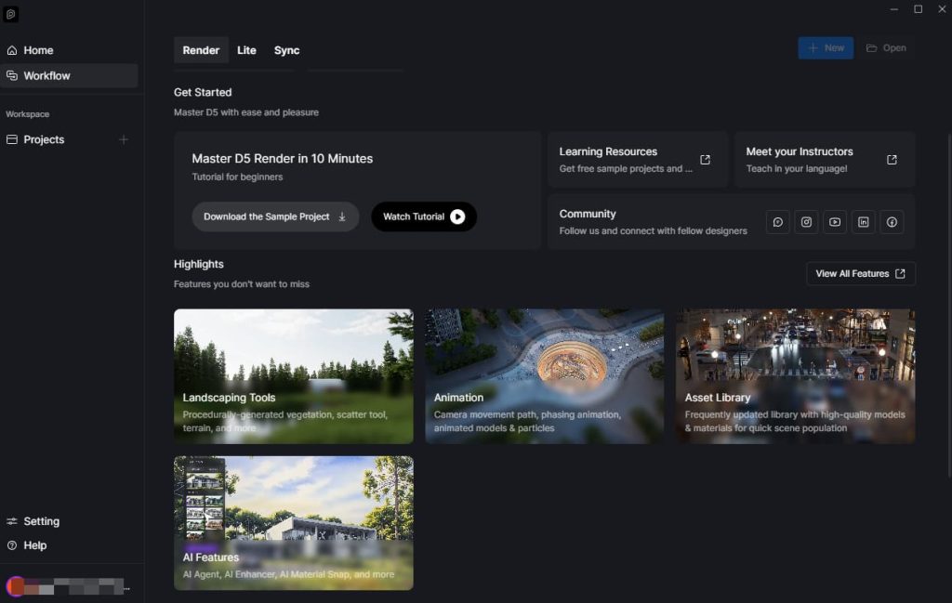Open the Animation highlight card

(x=545, y=376)
